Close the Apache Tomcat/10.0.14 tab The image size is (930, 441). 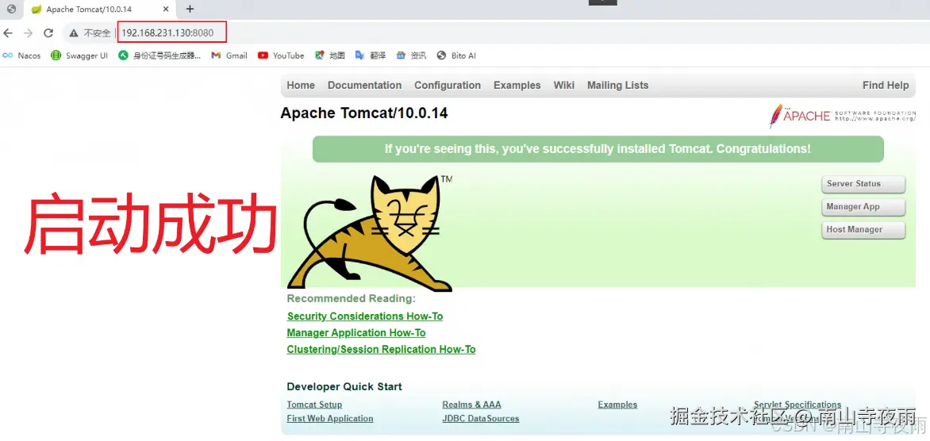(166, 10)
